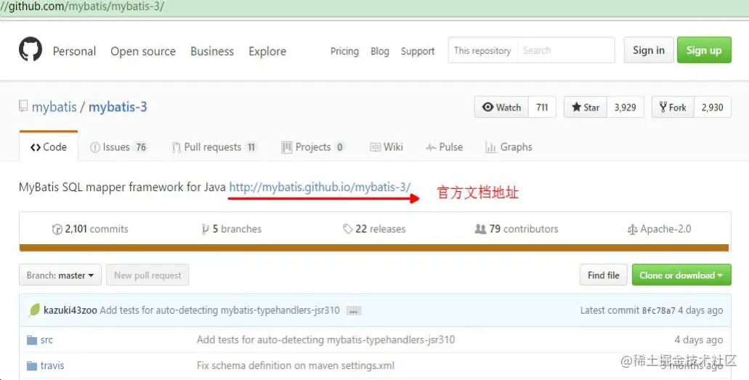Screen dimensions: 749x380
Task: Open the Explore nav item
Action: tap(267, 51)
